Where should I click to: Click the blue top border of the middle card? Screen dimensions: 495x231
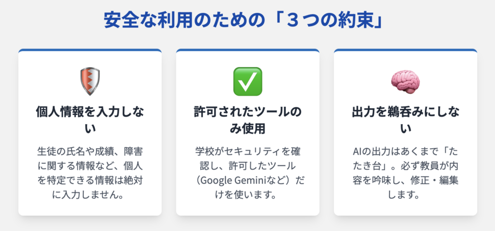coord(248,50)
